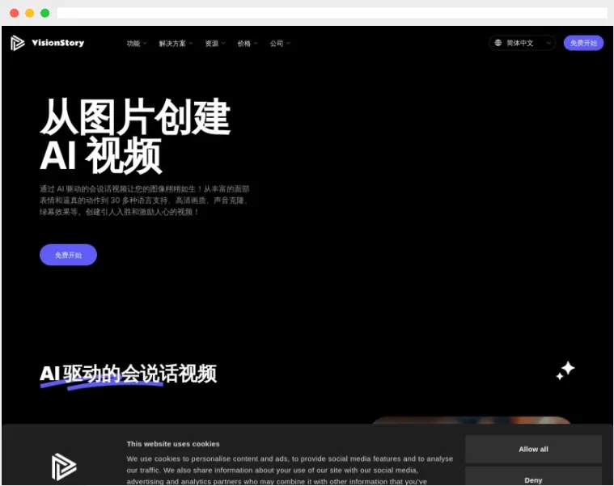Click the browser address bar
This screenshot has height=486, width=614.
332,13
